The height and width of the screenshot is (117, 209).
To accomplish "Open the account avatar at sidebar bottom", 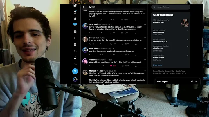I will tap(75, 79).
